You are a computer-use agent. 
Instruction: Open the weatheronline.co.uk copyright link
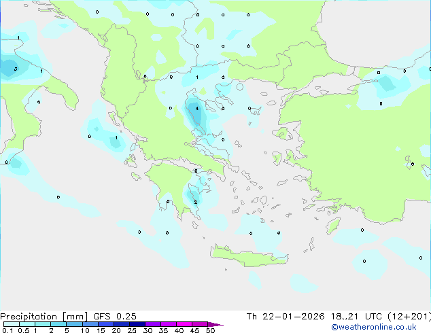click(x=374, y=327)
